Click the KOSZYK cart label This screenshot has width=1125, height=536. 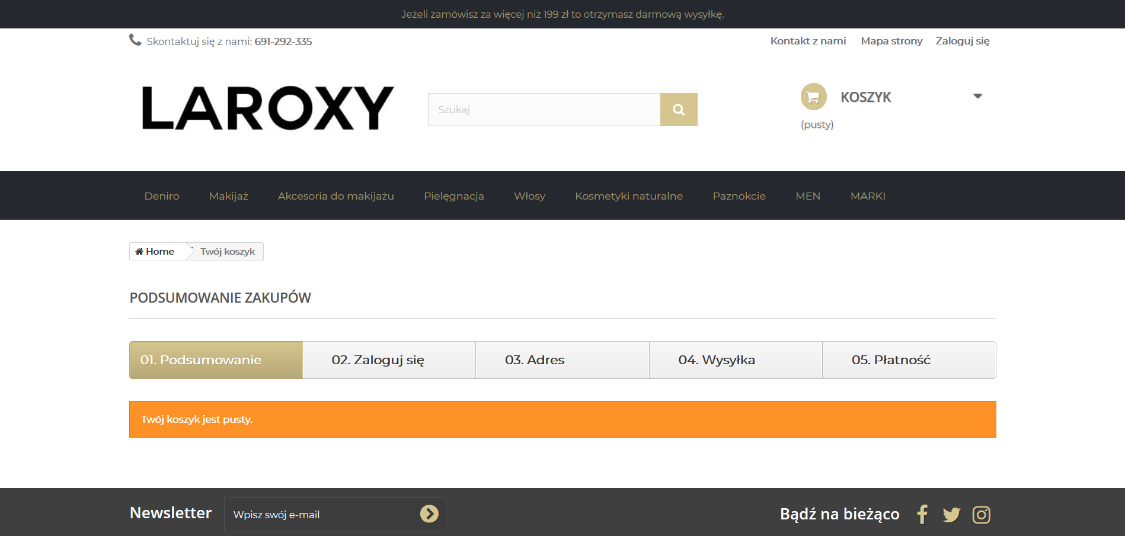tap(865, 97)
